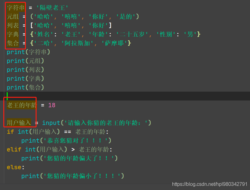
Task: Click the string '恭喜您猜对了！！！'
Action: click(x=76, y=141)
